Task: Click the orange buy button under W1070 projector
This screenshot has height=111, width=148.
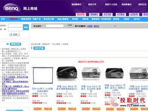Action: coord(86,109)
